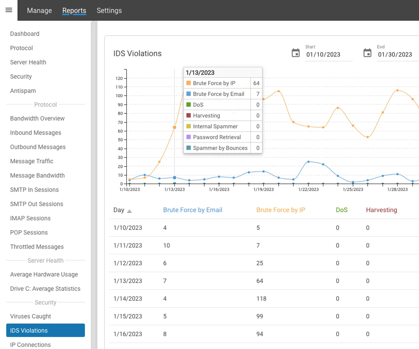Image resolution: width=419 pixels, height=349 pixels.
Task: Sort table by Brute Force by Email column
Action: [193, 210]
